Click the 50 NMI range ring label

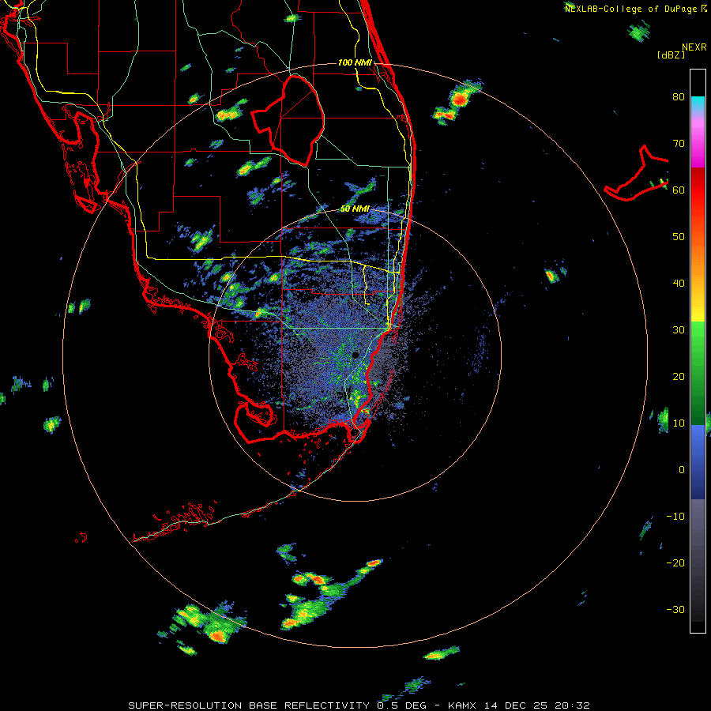point(355,209)
